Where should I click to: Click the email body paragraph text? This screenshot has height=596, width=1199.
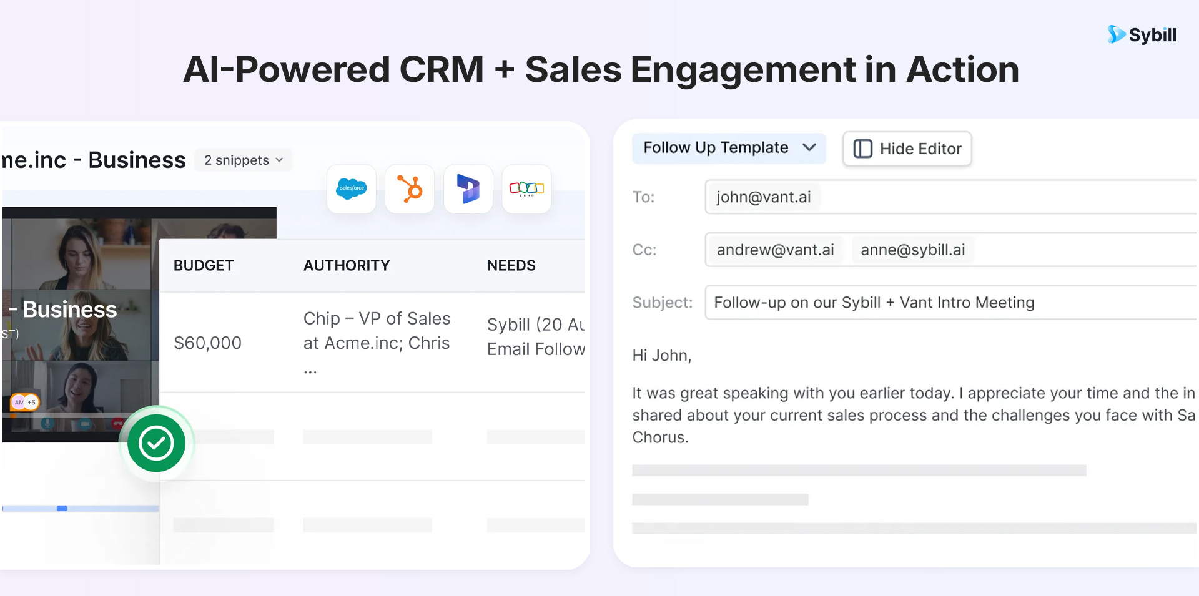[x=914, y=415]
